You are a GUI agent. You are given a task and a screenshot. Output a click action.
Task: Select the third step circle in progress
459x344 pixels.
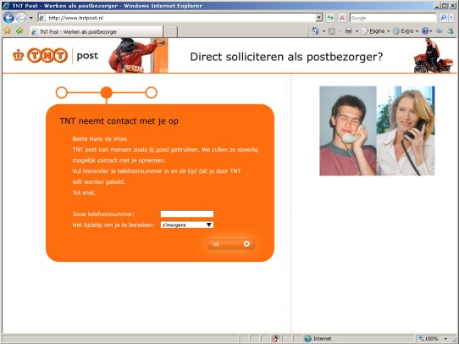tap(152, 92)
